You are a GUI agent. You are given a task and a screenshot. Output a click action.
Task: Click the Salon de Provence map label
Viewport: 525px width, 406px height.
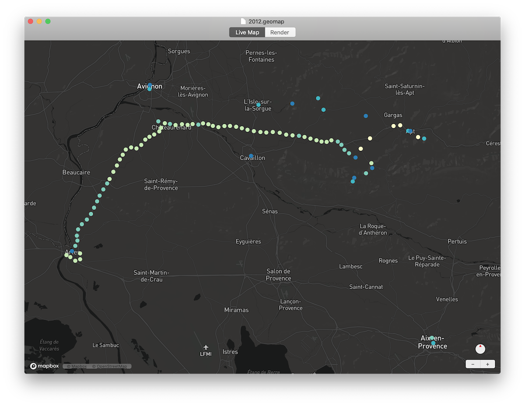click(x=278, y=275)
